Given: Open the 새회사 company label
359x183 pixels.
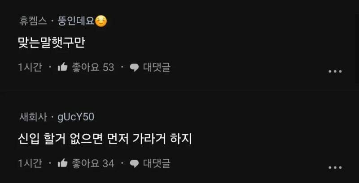Looking at the screenshot, I should [33, 117].
